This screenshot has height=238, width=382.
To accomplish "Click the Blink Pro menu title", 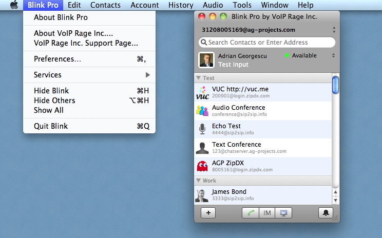I will tap(43, 5).
